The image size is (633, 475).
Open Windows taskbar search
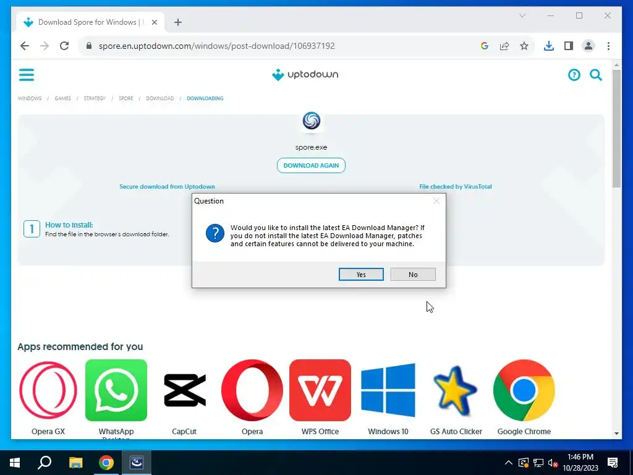(45, 463)
